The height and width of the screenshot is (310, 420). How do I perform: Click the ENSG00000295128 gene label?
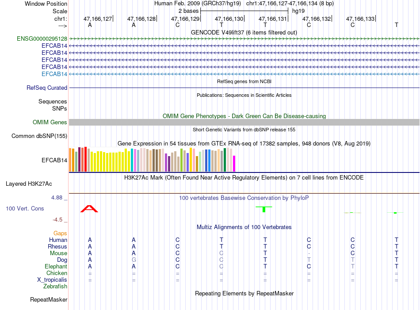coord(42,38)
